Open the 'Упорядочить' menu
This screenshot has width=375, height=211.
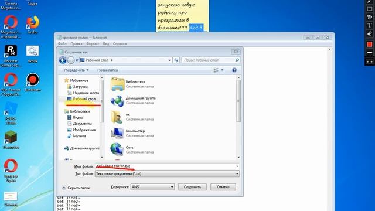(76, 70)
